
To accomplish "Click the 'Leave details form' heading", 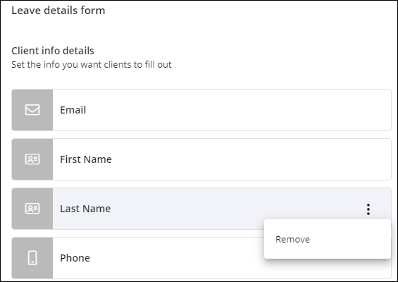I will 58,11.
